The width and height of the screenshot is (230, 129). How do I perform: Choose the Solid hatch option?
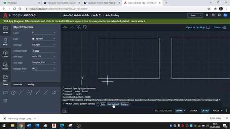click(x=103, y=104)
